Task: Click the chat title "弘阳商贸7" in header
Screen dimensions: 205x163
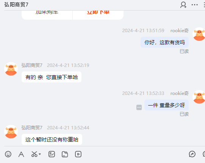Action: [x=16, y=5]
